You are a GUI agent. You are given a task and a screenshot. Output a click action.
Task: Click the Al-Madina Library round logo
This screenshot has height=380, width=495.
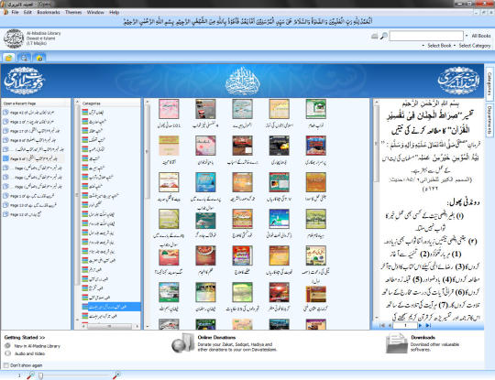(14, 38)
